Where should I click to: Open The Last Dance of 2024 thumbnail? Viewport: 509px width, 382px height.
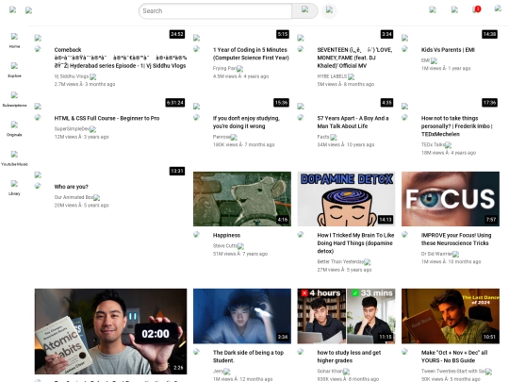pos(451,316)
